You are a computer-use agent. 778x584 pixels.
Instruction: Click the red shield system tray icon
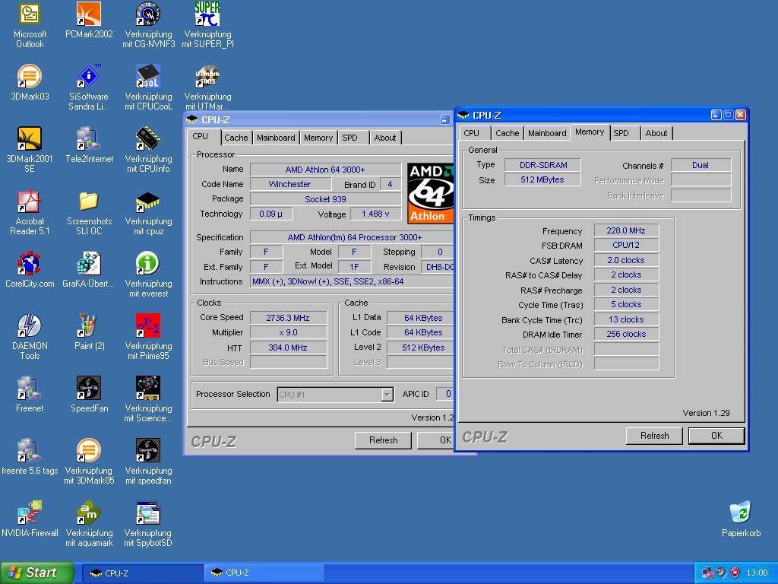(x=735, y=573)
